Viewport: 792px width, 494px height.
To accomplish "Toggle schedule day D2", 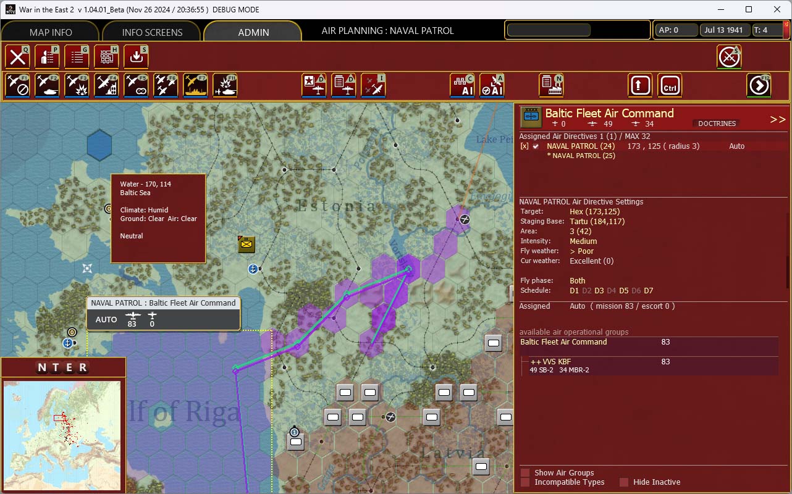I will click(587, 291).
